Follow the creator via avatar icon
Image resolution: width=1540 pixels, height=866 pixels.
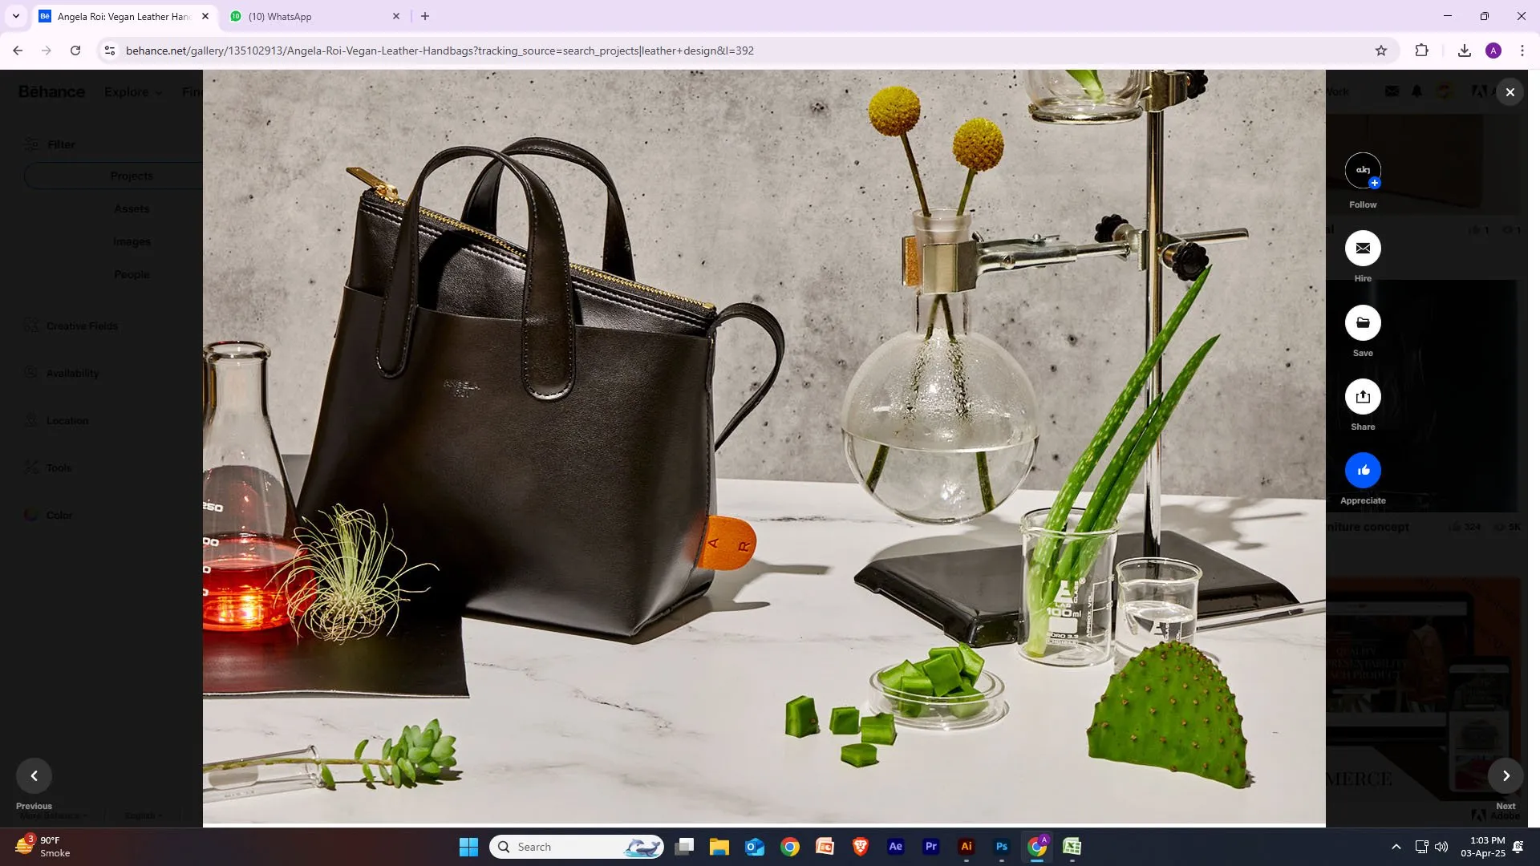coord(1363,171)
